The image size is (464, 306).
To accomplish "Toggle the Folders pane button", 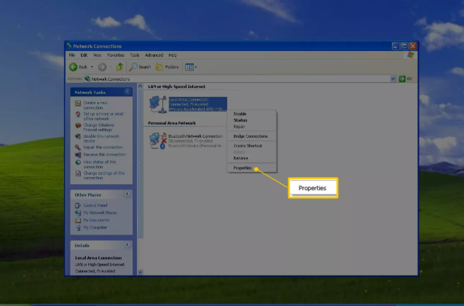I will pyautogui.click(x=168, y=67).
